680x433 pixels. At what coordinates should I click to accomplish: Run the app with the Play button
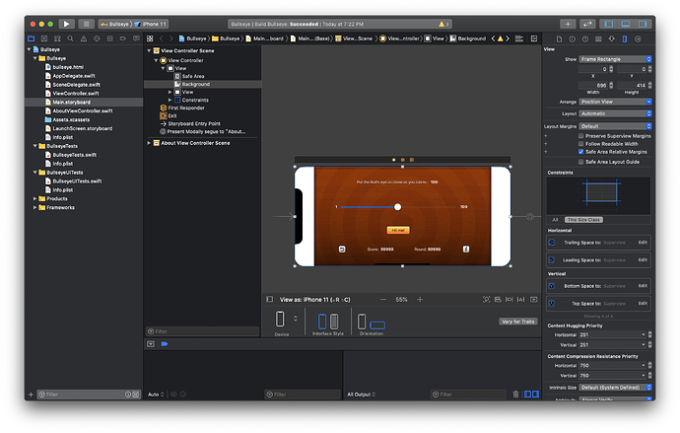[x=66, y=23]
